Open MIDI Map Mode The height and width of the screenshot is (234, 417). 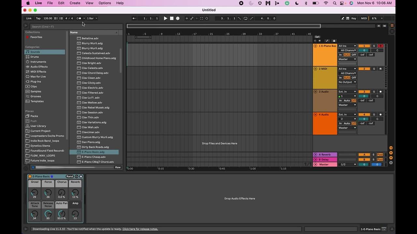click(x=364, y=19)
